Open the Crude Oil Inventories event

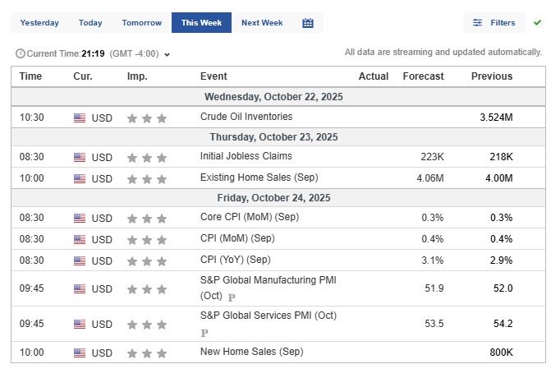(246, 117)
